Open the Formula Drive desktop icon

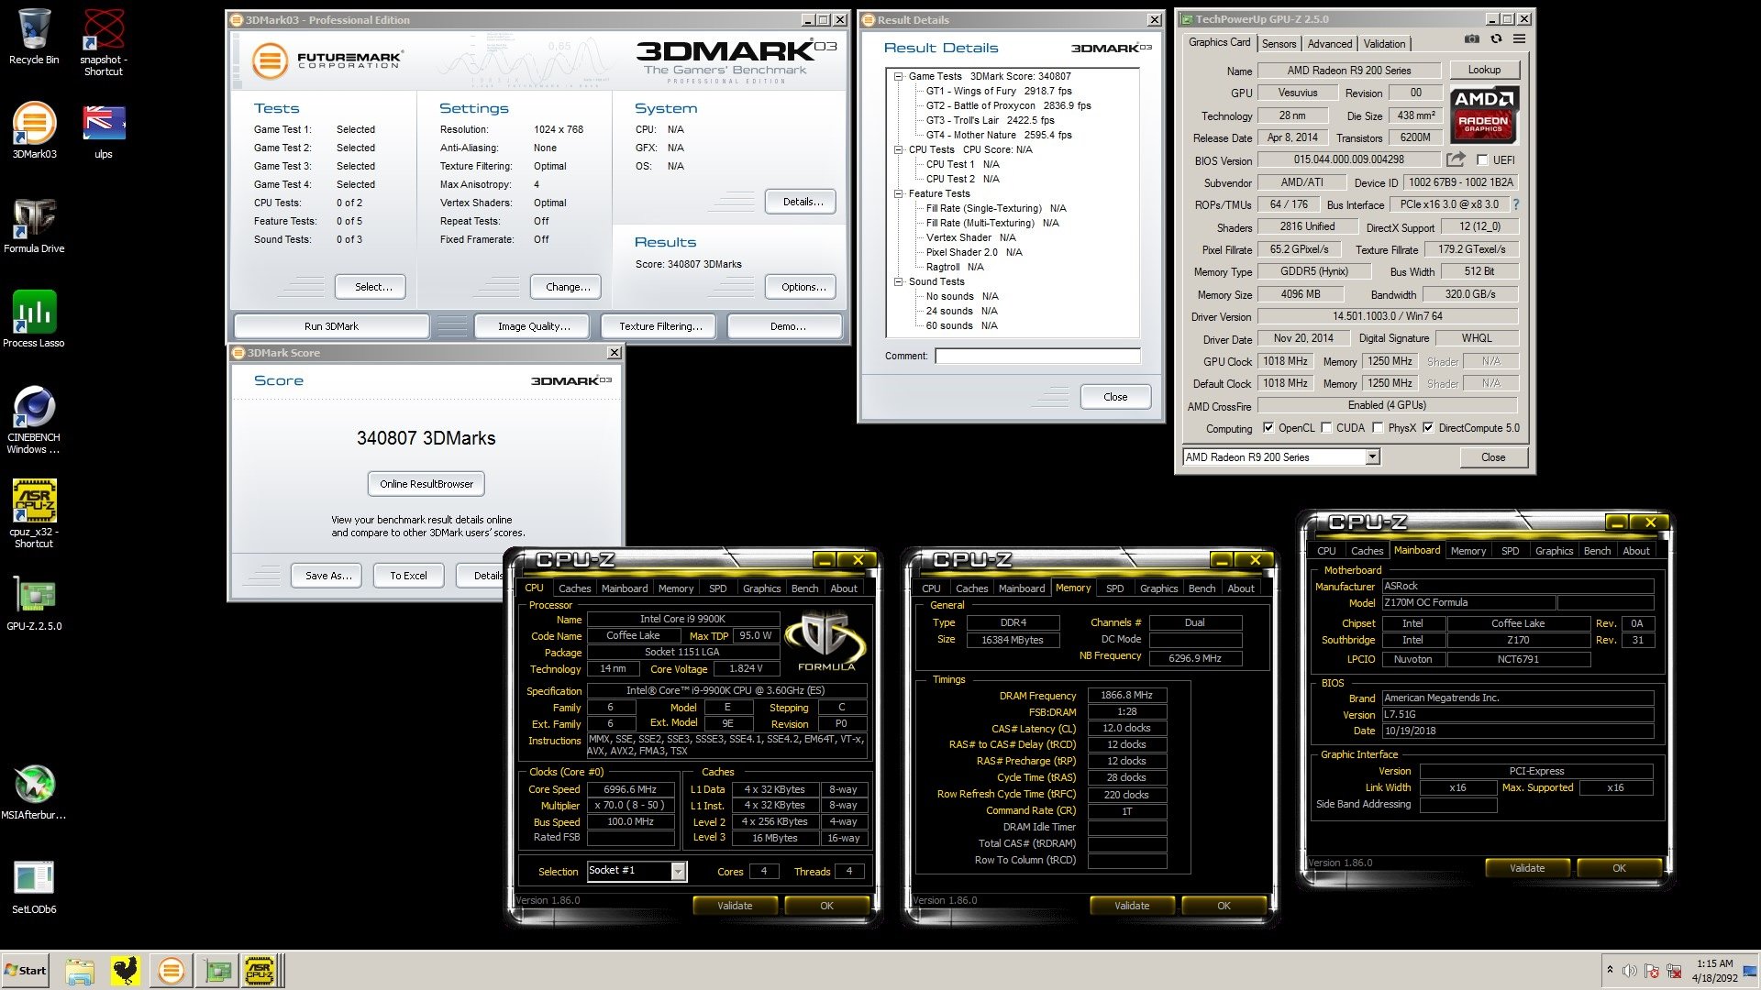34,225
